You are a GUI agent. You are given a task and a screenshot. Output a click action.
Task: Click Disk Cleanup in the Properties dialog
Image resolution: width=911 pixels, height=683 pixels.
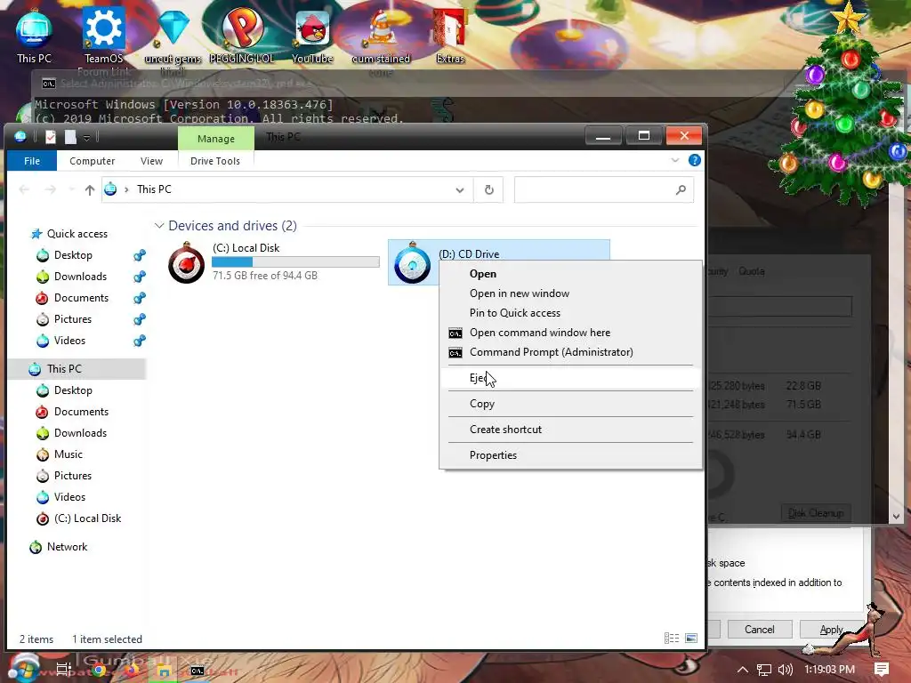point(816,513)
